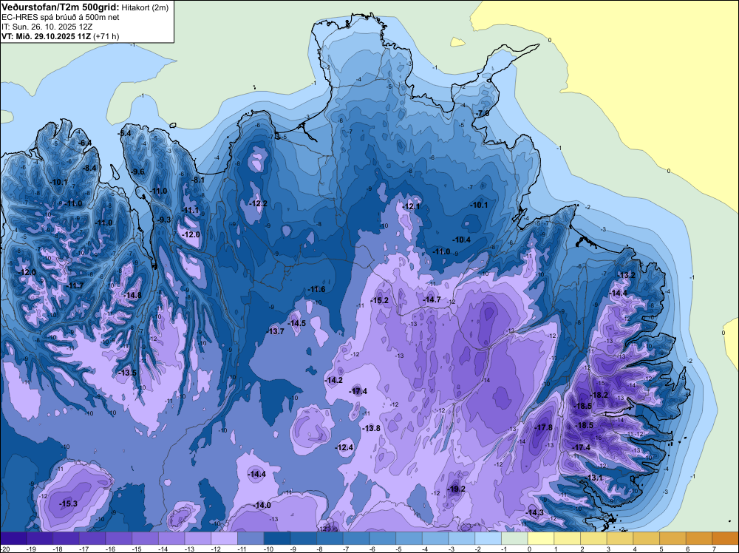
Task: Select the IT: Sun. 26. 10. 2025 12Z line
Action: (x=47, y=27)
